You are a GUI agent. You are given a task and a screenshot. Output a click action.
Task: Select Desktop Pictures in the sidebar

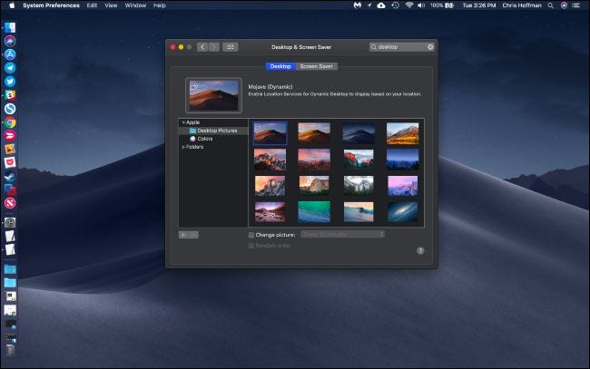coord(215,131)
